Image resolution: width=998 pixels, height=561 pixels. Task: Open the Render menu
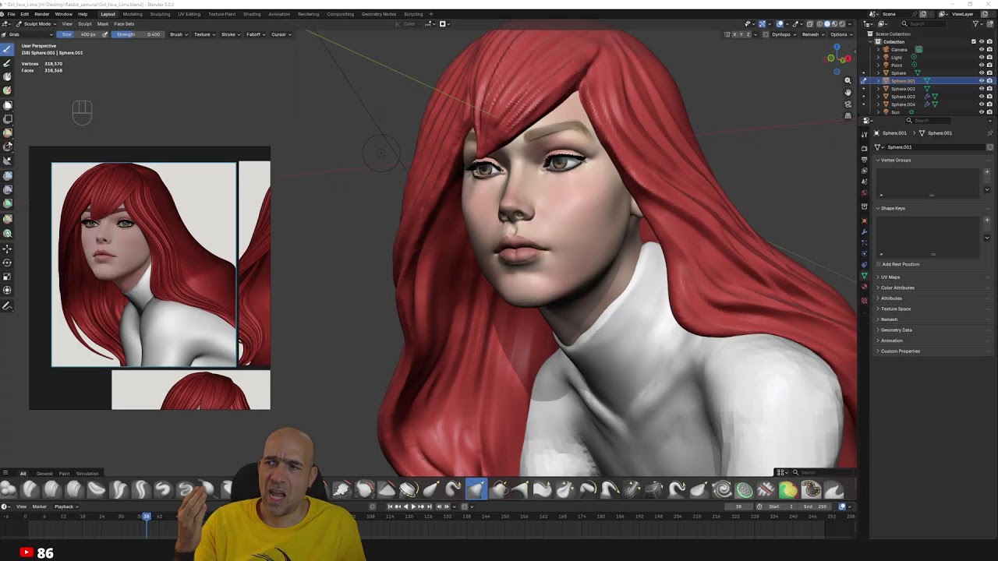tap(42, 14)
